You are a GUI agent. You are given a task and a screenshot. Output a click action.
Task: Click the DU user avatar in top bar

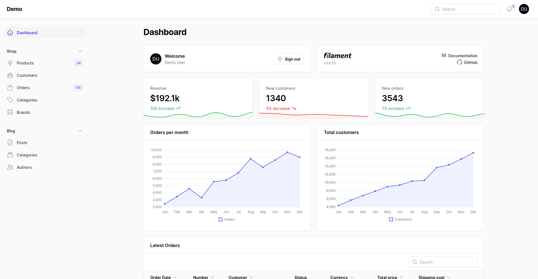524,9
